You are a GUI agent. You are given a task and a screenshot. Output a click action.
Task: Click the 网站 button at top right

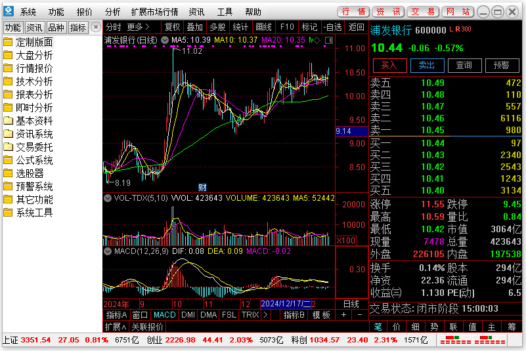tap(458, 12)
